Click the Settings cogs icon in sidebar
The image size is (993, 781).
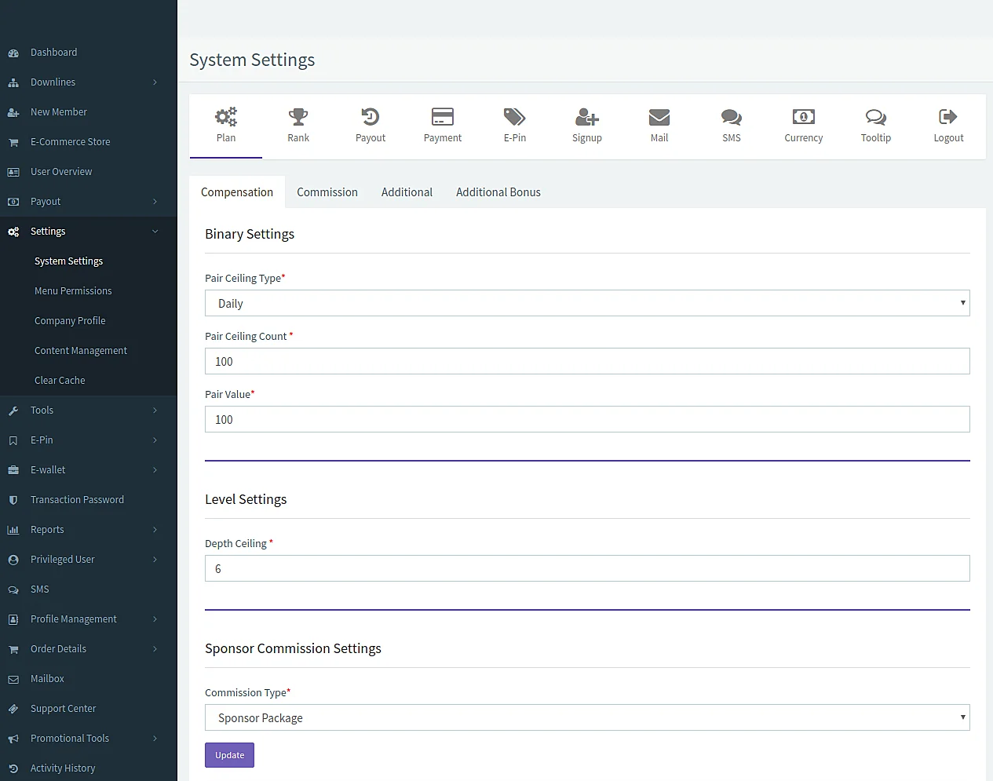[13, 232]
